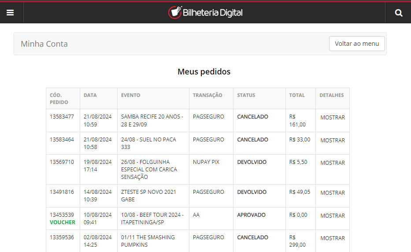Click date 19/08/2024 17:14
Screen dimensions: 411x252
97,166
